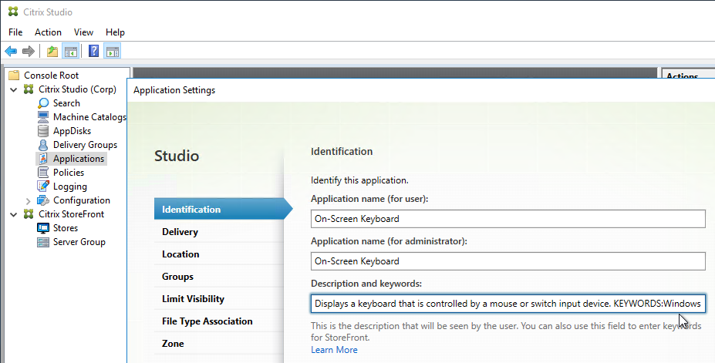
Task: Click the Application name (for user) field
Action: 508,219
